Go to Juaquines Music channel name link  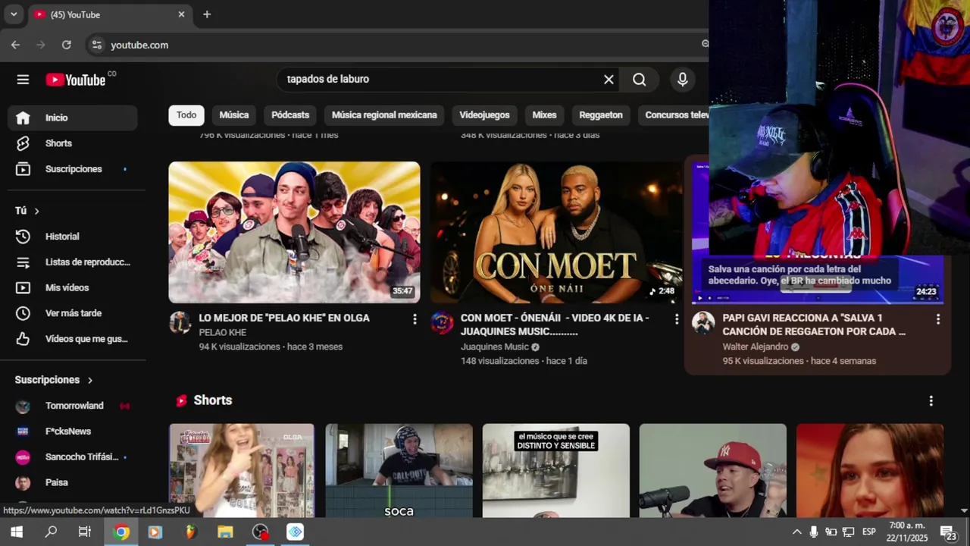click(x=495, y=347)
